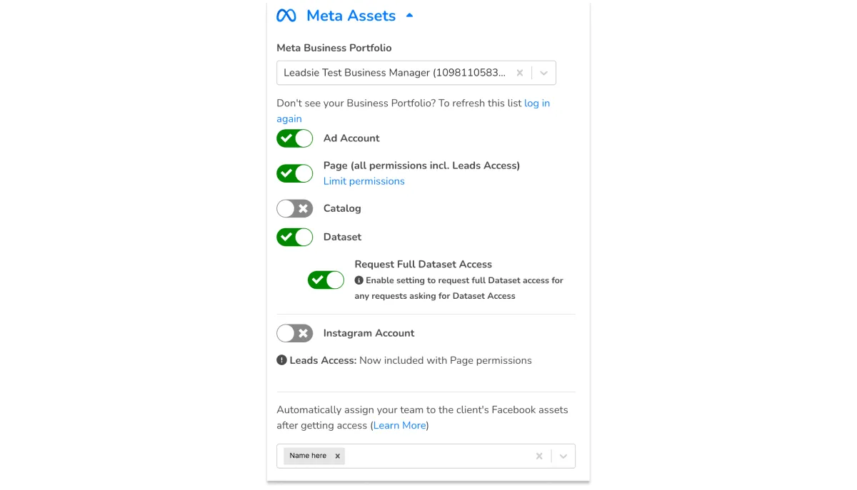Toggle the Page permissions switch
857x490 pixels.
coord(295,173)
